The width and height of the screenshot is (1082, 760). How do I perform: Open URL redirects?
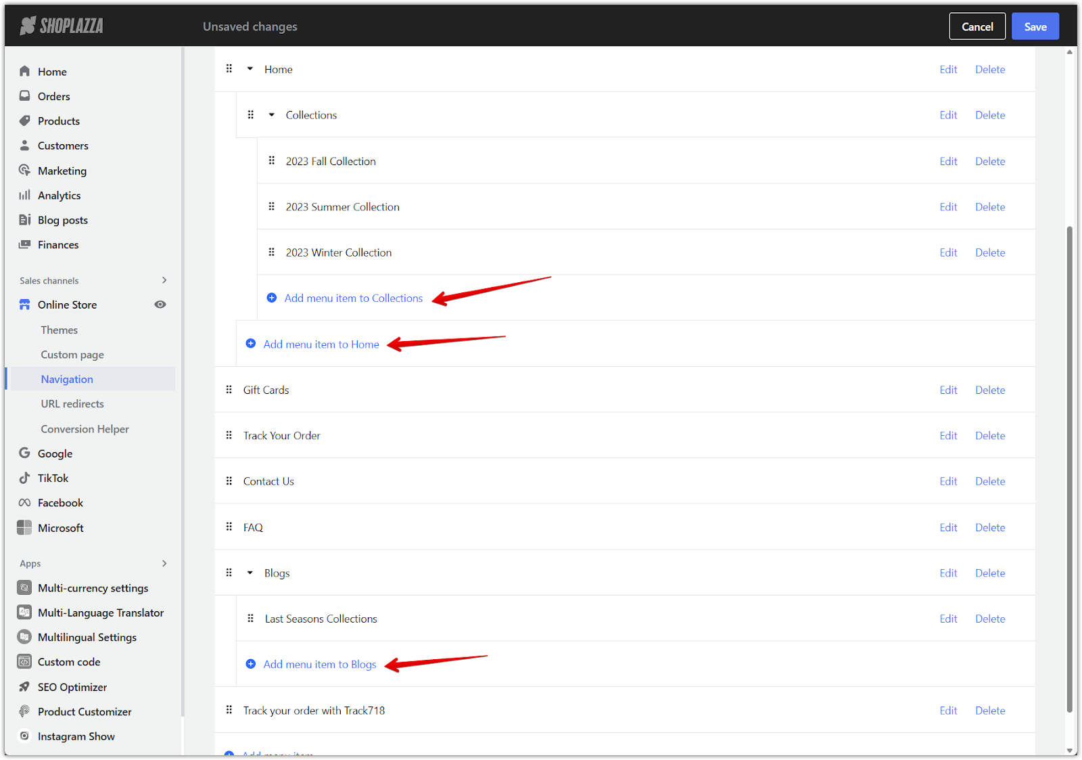coord(72,403)
